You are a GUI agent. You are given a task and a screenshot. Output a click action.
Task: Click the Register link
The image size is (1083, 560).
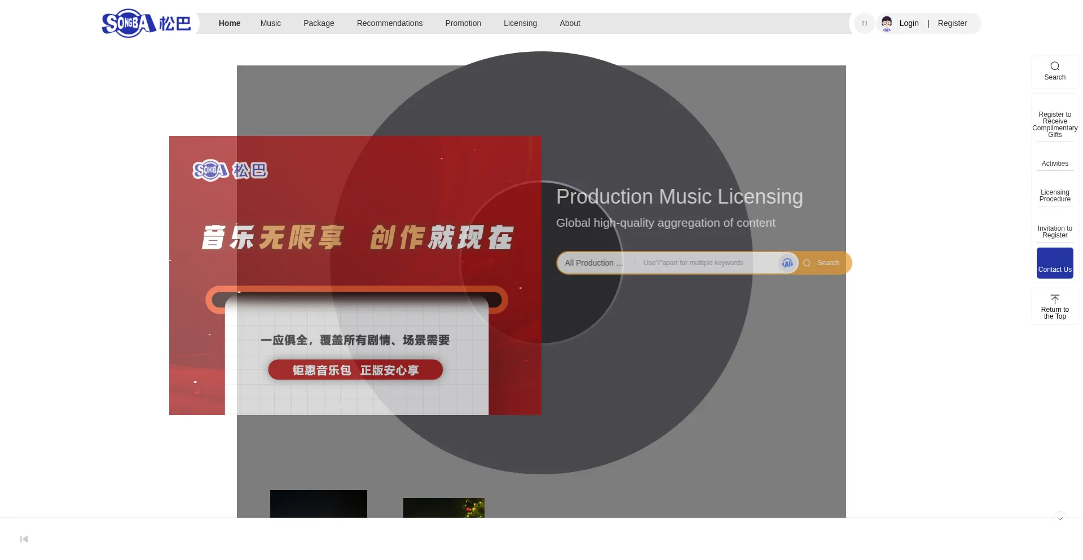click(x=952, y=23)
